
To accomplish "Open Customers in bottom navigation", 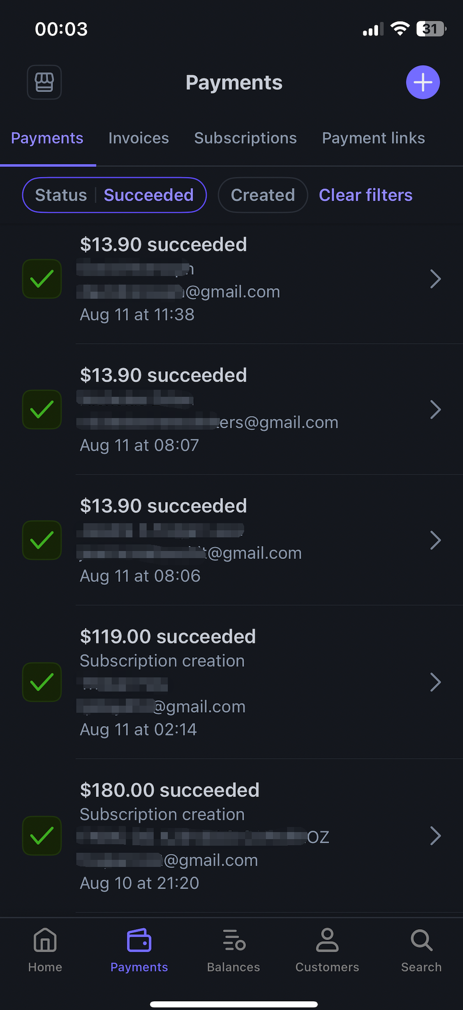I will pos(327,950).
